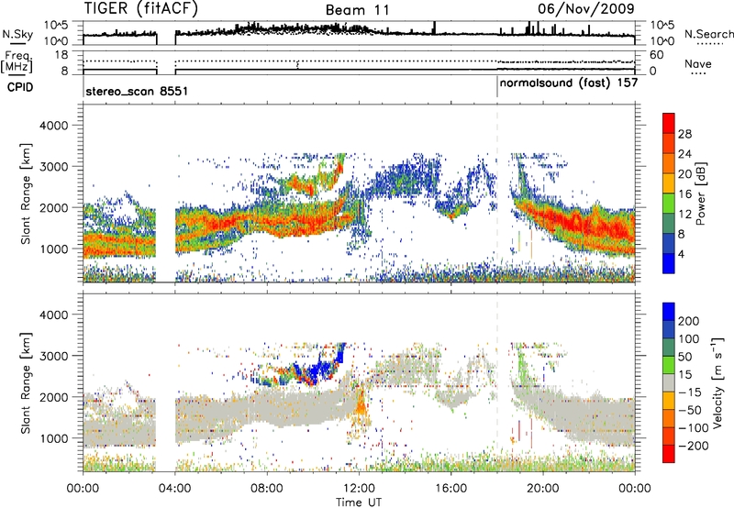Click the "N.Search" legend label
734x508 pixels.
coord(708,34)
